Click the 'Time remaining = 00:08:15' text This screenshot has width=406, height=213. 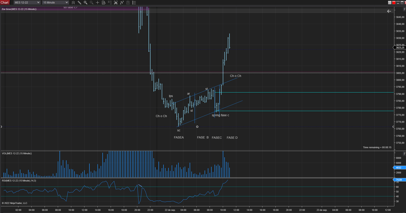tap(377, 148)
